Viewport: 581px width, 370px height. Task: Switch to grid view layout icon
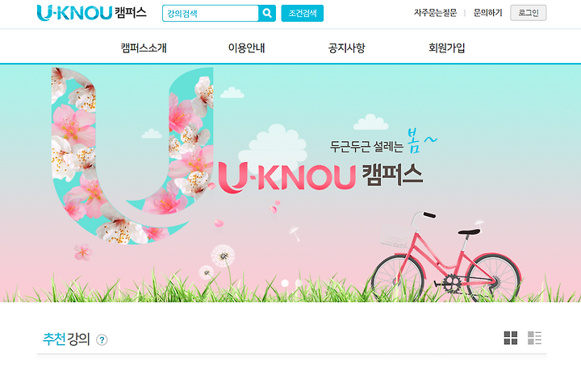[x=511, y=338]
